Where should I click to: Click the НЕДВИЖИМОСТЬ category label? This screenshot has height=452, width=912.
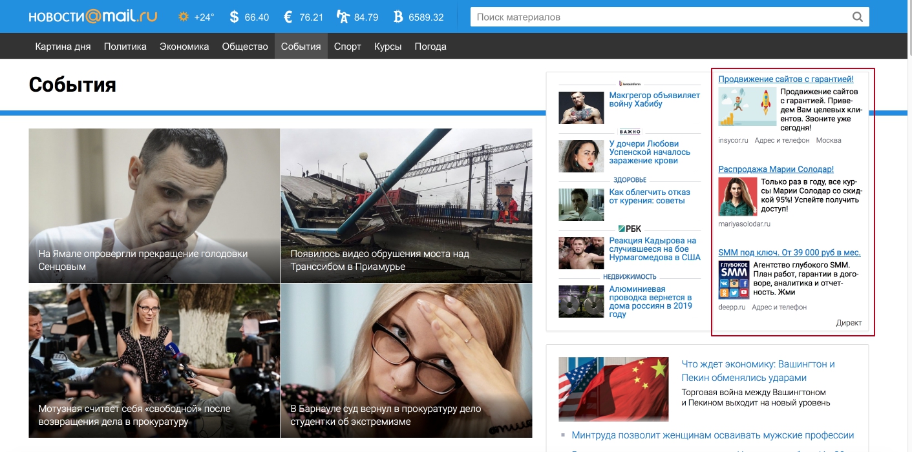pos(630,277)
